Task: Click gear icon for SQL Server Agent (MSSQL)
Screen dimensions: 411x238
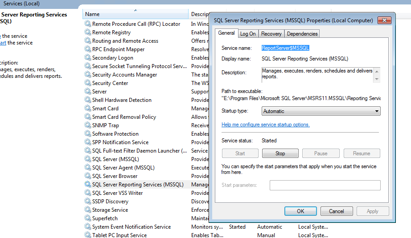Action: point(87,168)
